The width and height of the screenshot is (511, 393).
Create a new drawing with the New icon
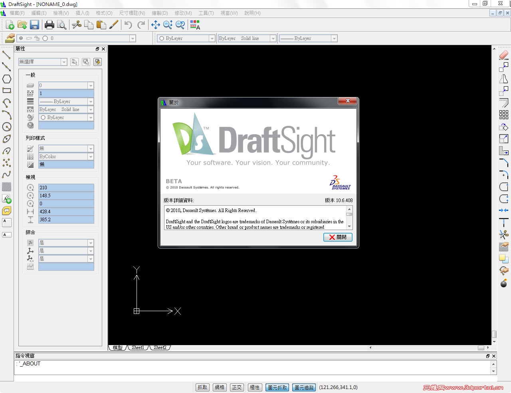click(x=10, y=25)
